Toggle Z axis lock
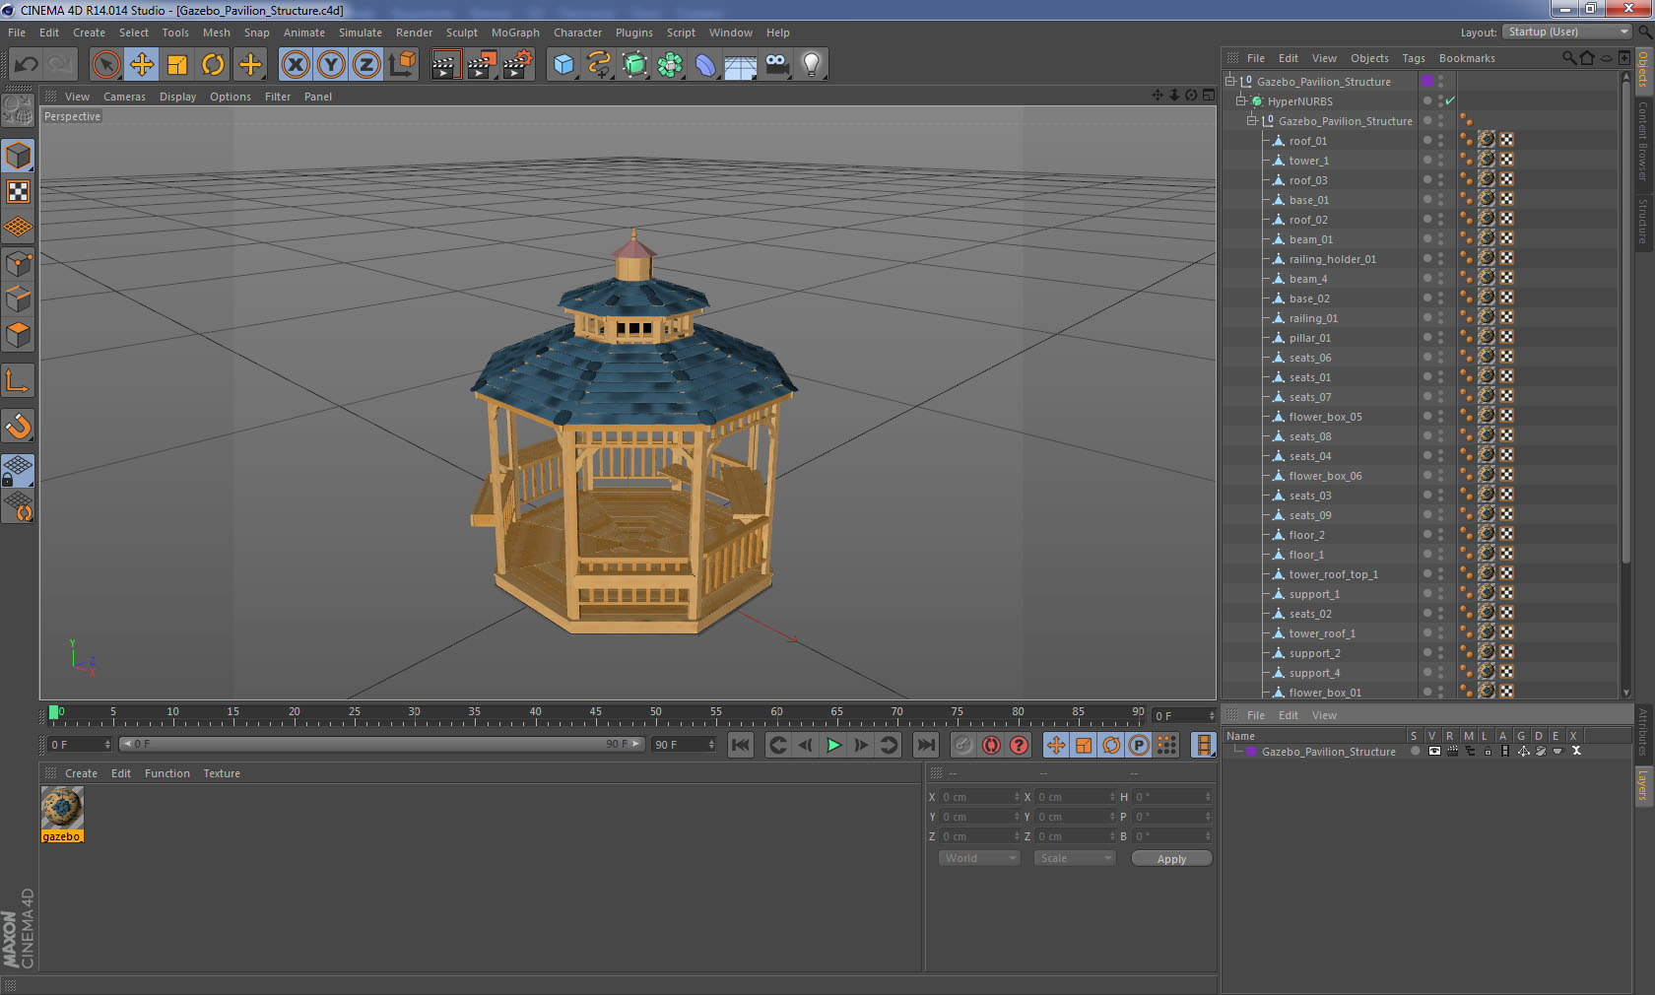 [366, 65]
